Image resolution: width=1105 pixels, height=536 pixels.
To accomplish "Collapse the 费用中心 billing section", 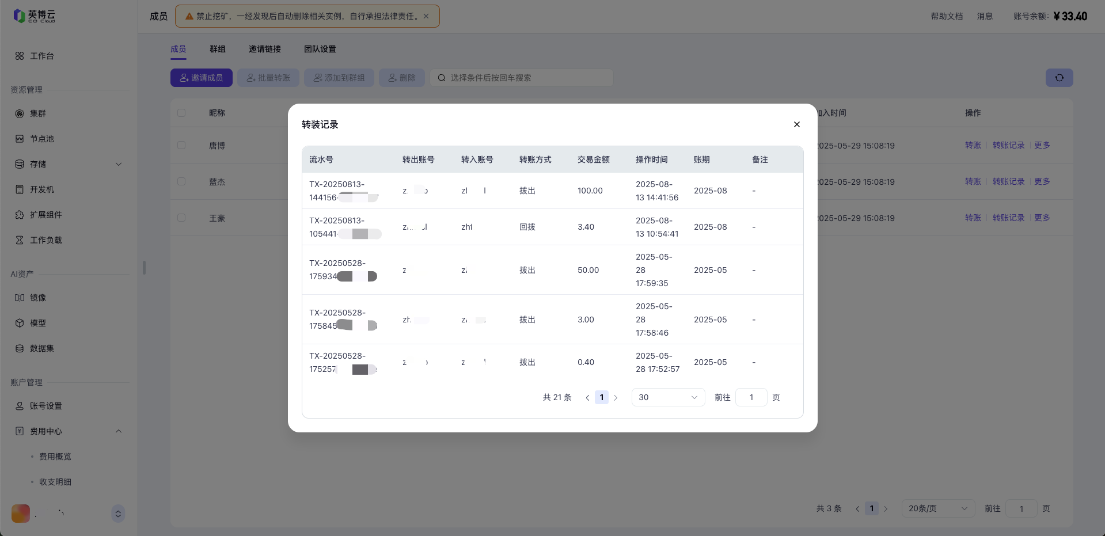I will 119,431.
